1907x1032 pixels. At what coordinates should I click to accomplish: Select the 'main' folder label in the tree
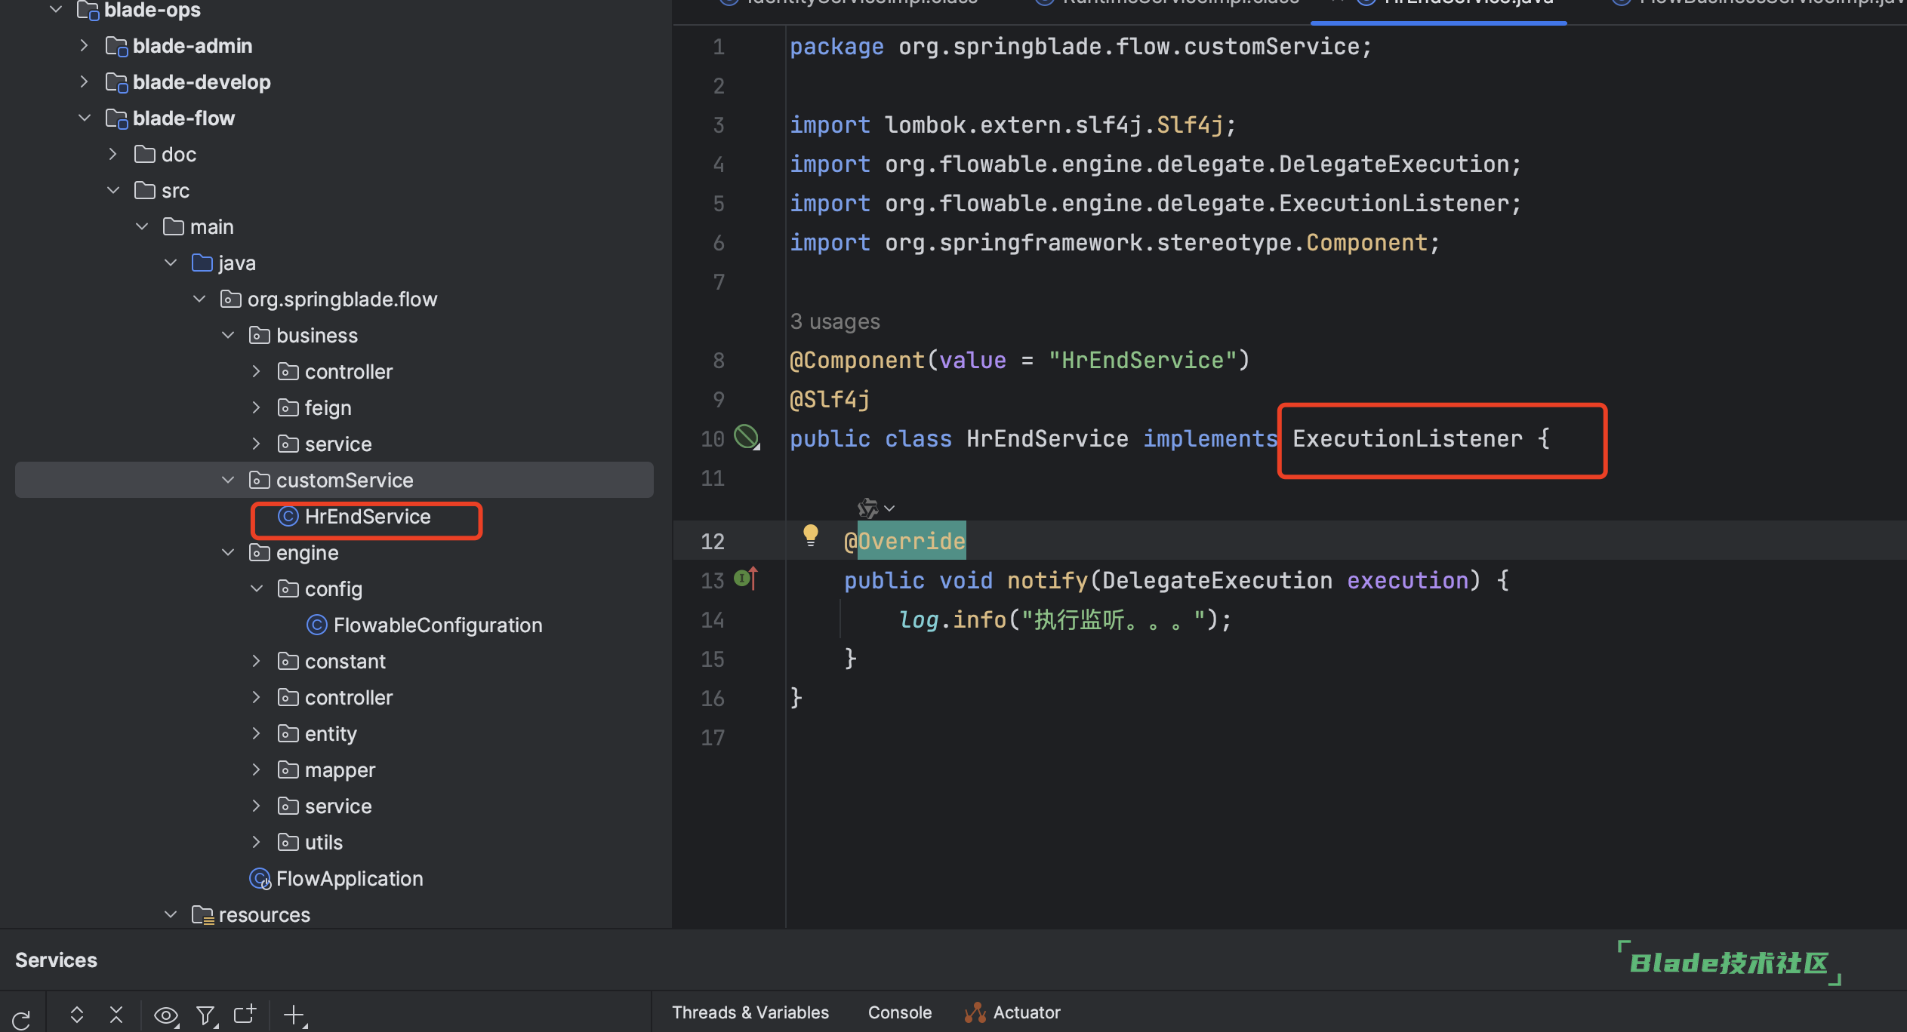pyautogui.click(x=212, y=227)
